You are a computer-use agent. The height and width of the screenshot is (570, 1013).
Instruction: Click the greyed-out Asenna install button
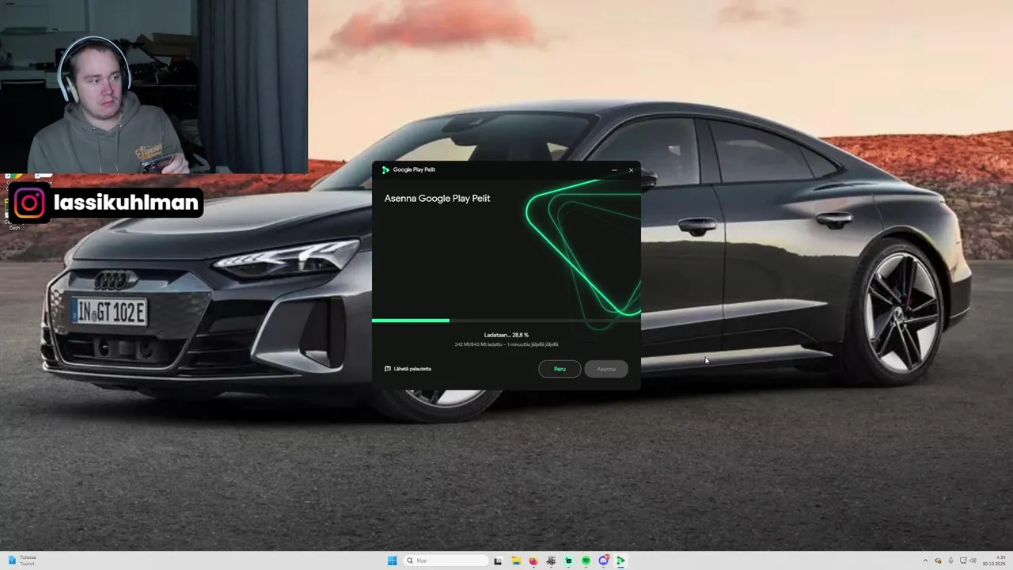tap(606, 369)
